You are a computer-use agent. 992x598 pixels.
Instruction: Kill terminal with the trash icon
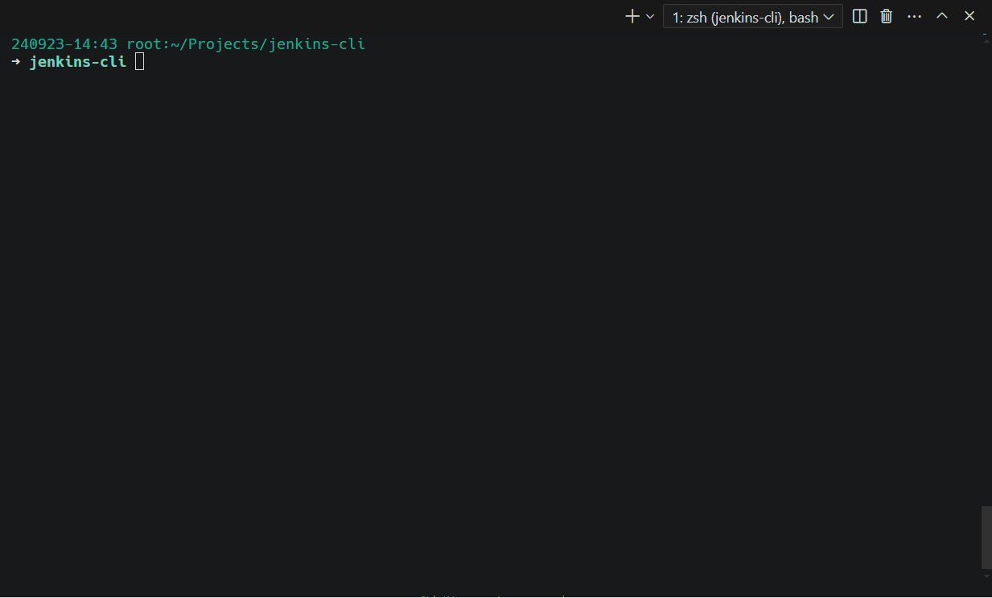(x=887, y=16)
